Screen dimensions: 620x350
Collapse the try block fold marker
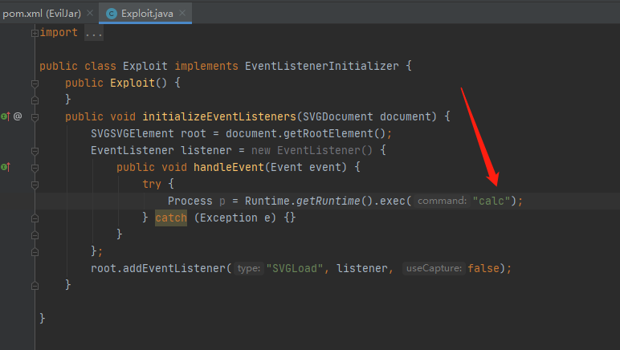(x=35, y=185)
